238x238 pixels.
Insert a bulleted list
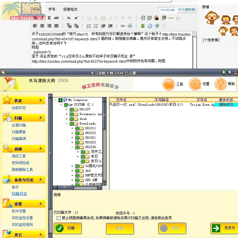click(x=96, y=26)
